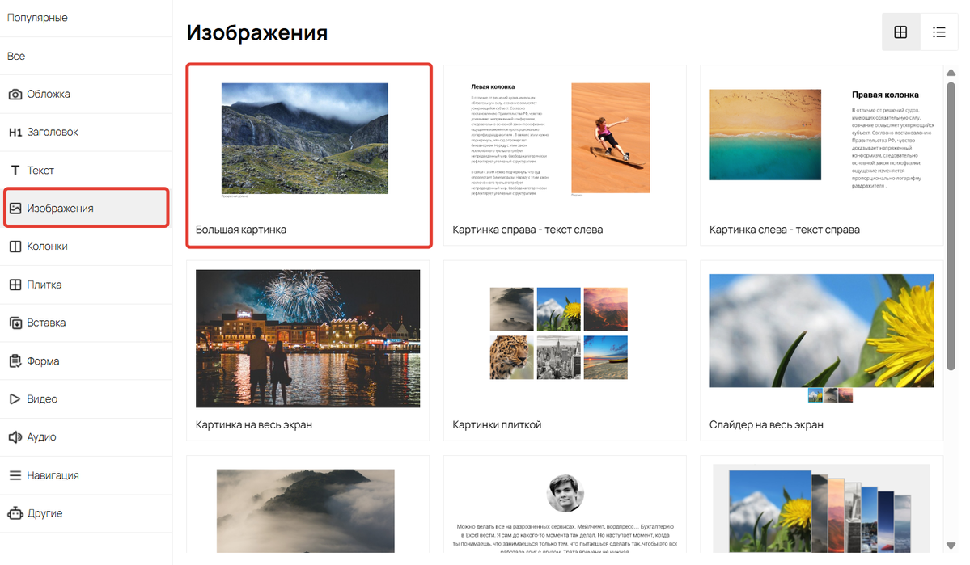Viewport: 970px width, 565px height.
Task: Select the Популярные category
Action: pos(86,18)
